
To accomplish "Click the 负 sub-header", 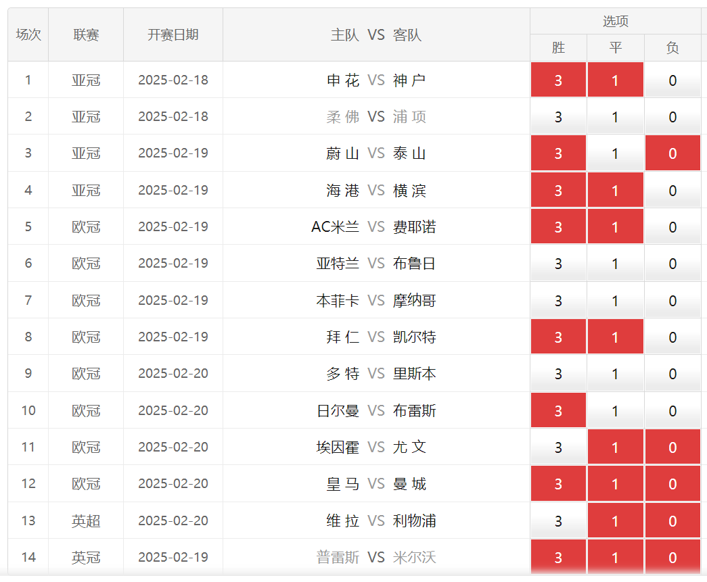I will click(x=672, y=47).
